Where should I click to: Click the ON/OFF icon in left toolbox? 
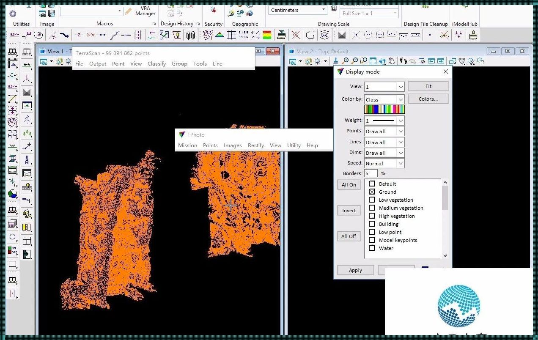click(x=12, y=250)
